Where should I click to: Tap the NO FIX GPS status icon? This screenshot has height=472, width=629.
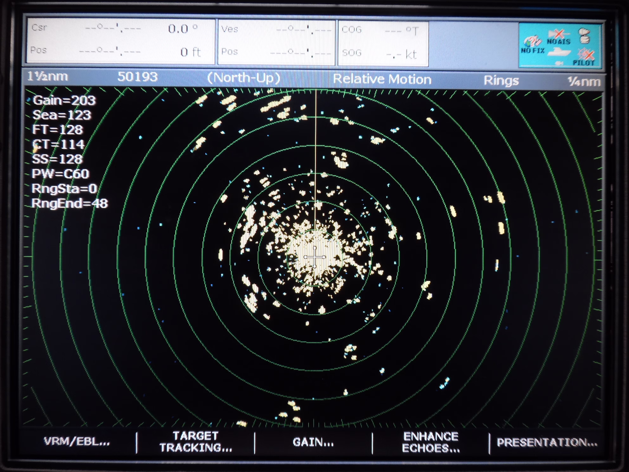(x=533, y=45)
